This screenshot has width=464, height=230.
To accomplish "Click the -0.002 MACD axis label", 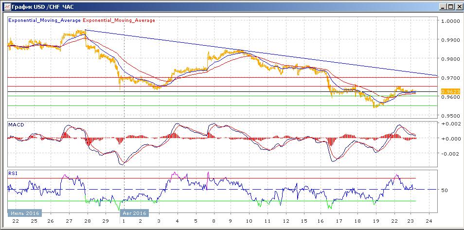I will tap(450, 153).
